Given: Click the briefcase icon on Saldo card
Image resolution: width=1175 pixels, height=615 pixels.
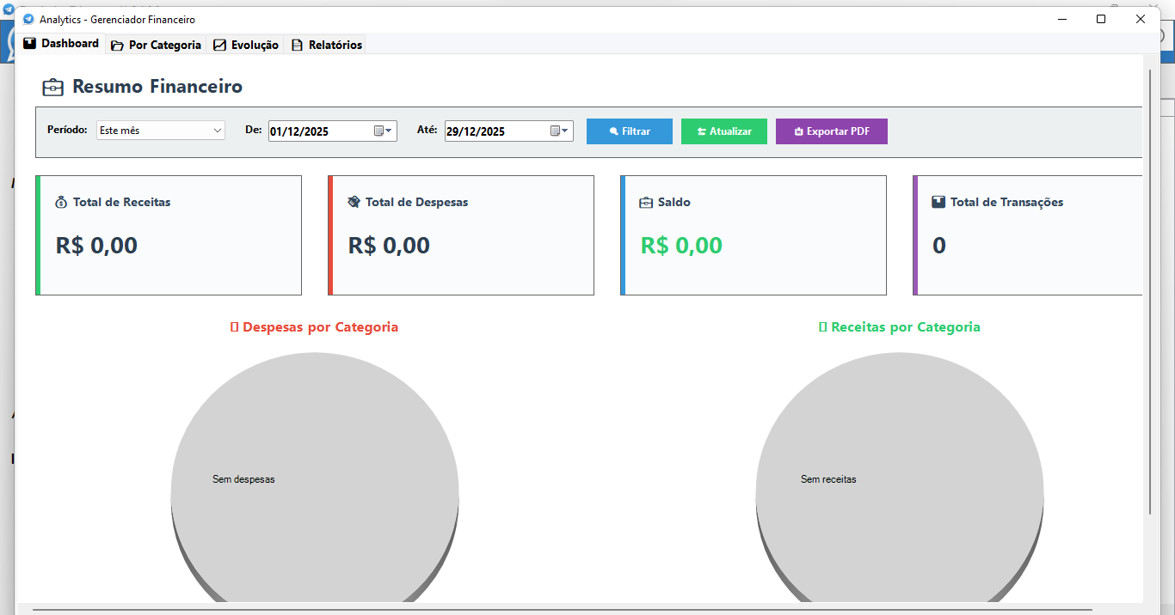Looking at the screenshot, I should coord(646,203).
